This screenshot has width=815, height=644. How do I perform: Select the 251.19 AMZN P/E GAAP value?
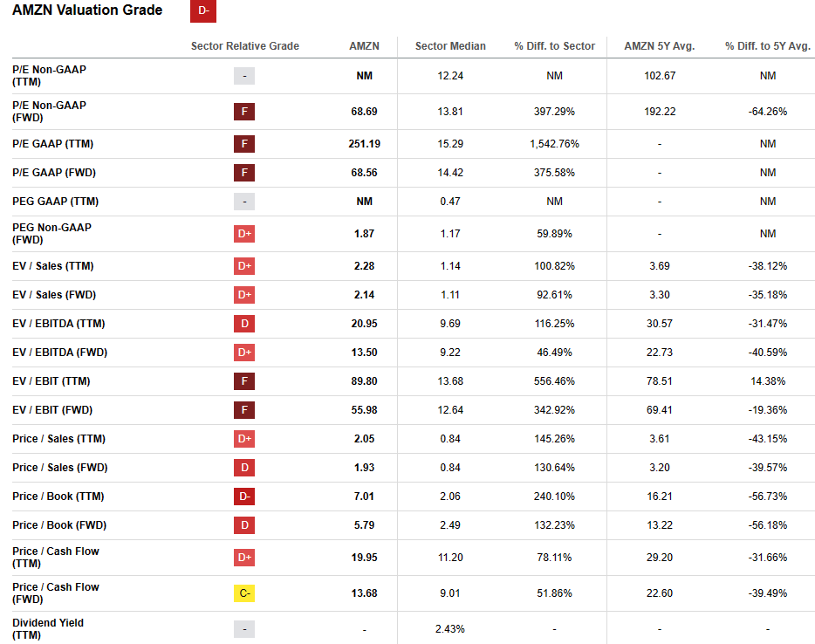[364, 144]
